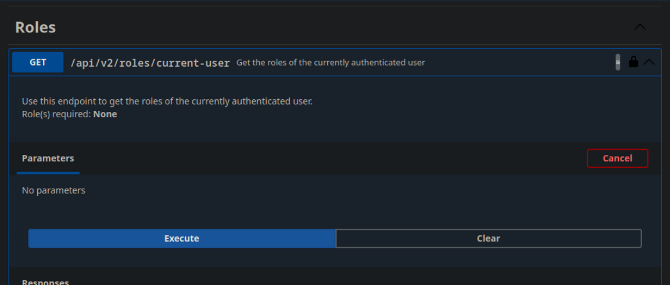Image resolution: width=670 pixels, height=285 pixels.
Task: Click the endpoint summary text in the header
Action: pos(331,63)
